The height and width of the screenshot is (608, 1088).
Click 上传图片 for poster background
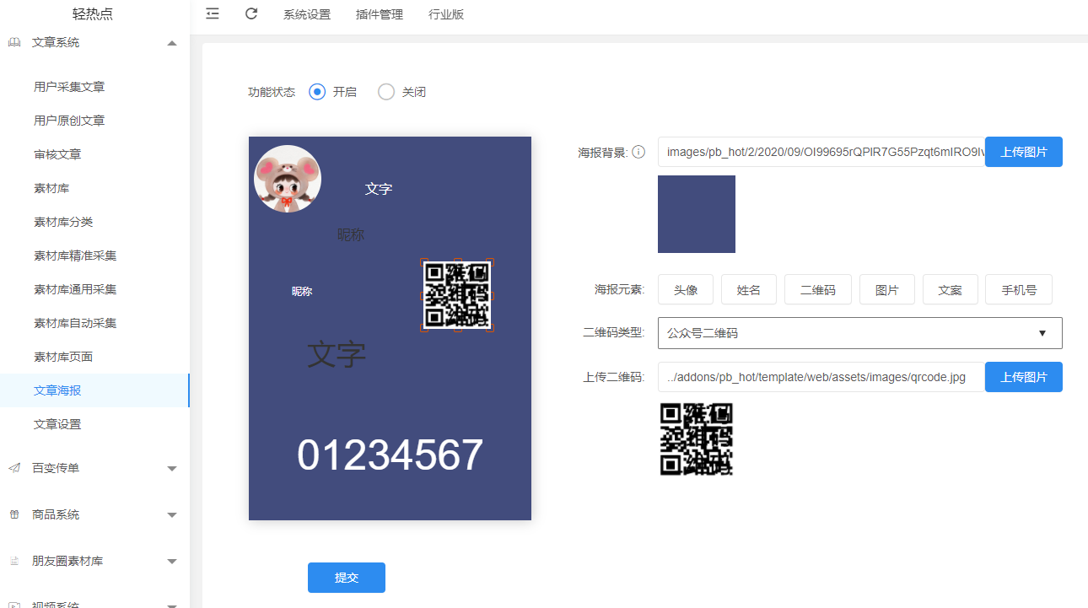tap(1024, 152)
